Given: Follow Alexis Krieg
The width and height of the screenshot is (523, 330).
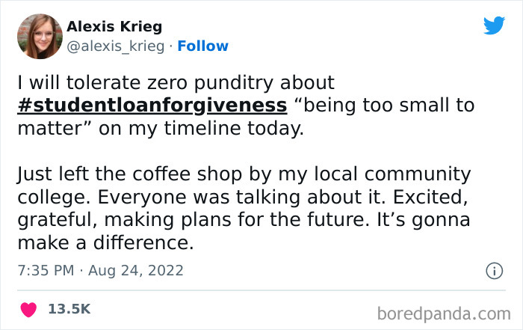Looking at the screenshot, I should click(205, 46).
